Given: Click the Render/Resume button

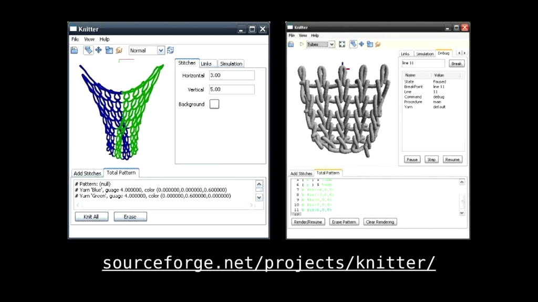Looking at the screenshot, I should 308,222.
